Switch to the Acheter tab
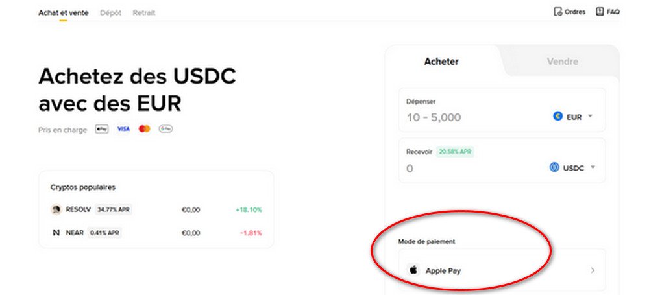 tap(441, 62)
